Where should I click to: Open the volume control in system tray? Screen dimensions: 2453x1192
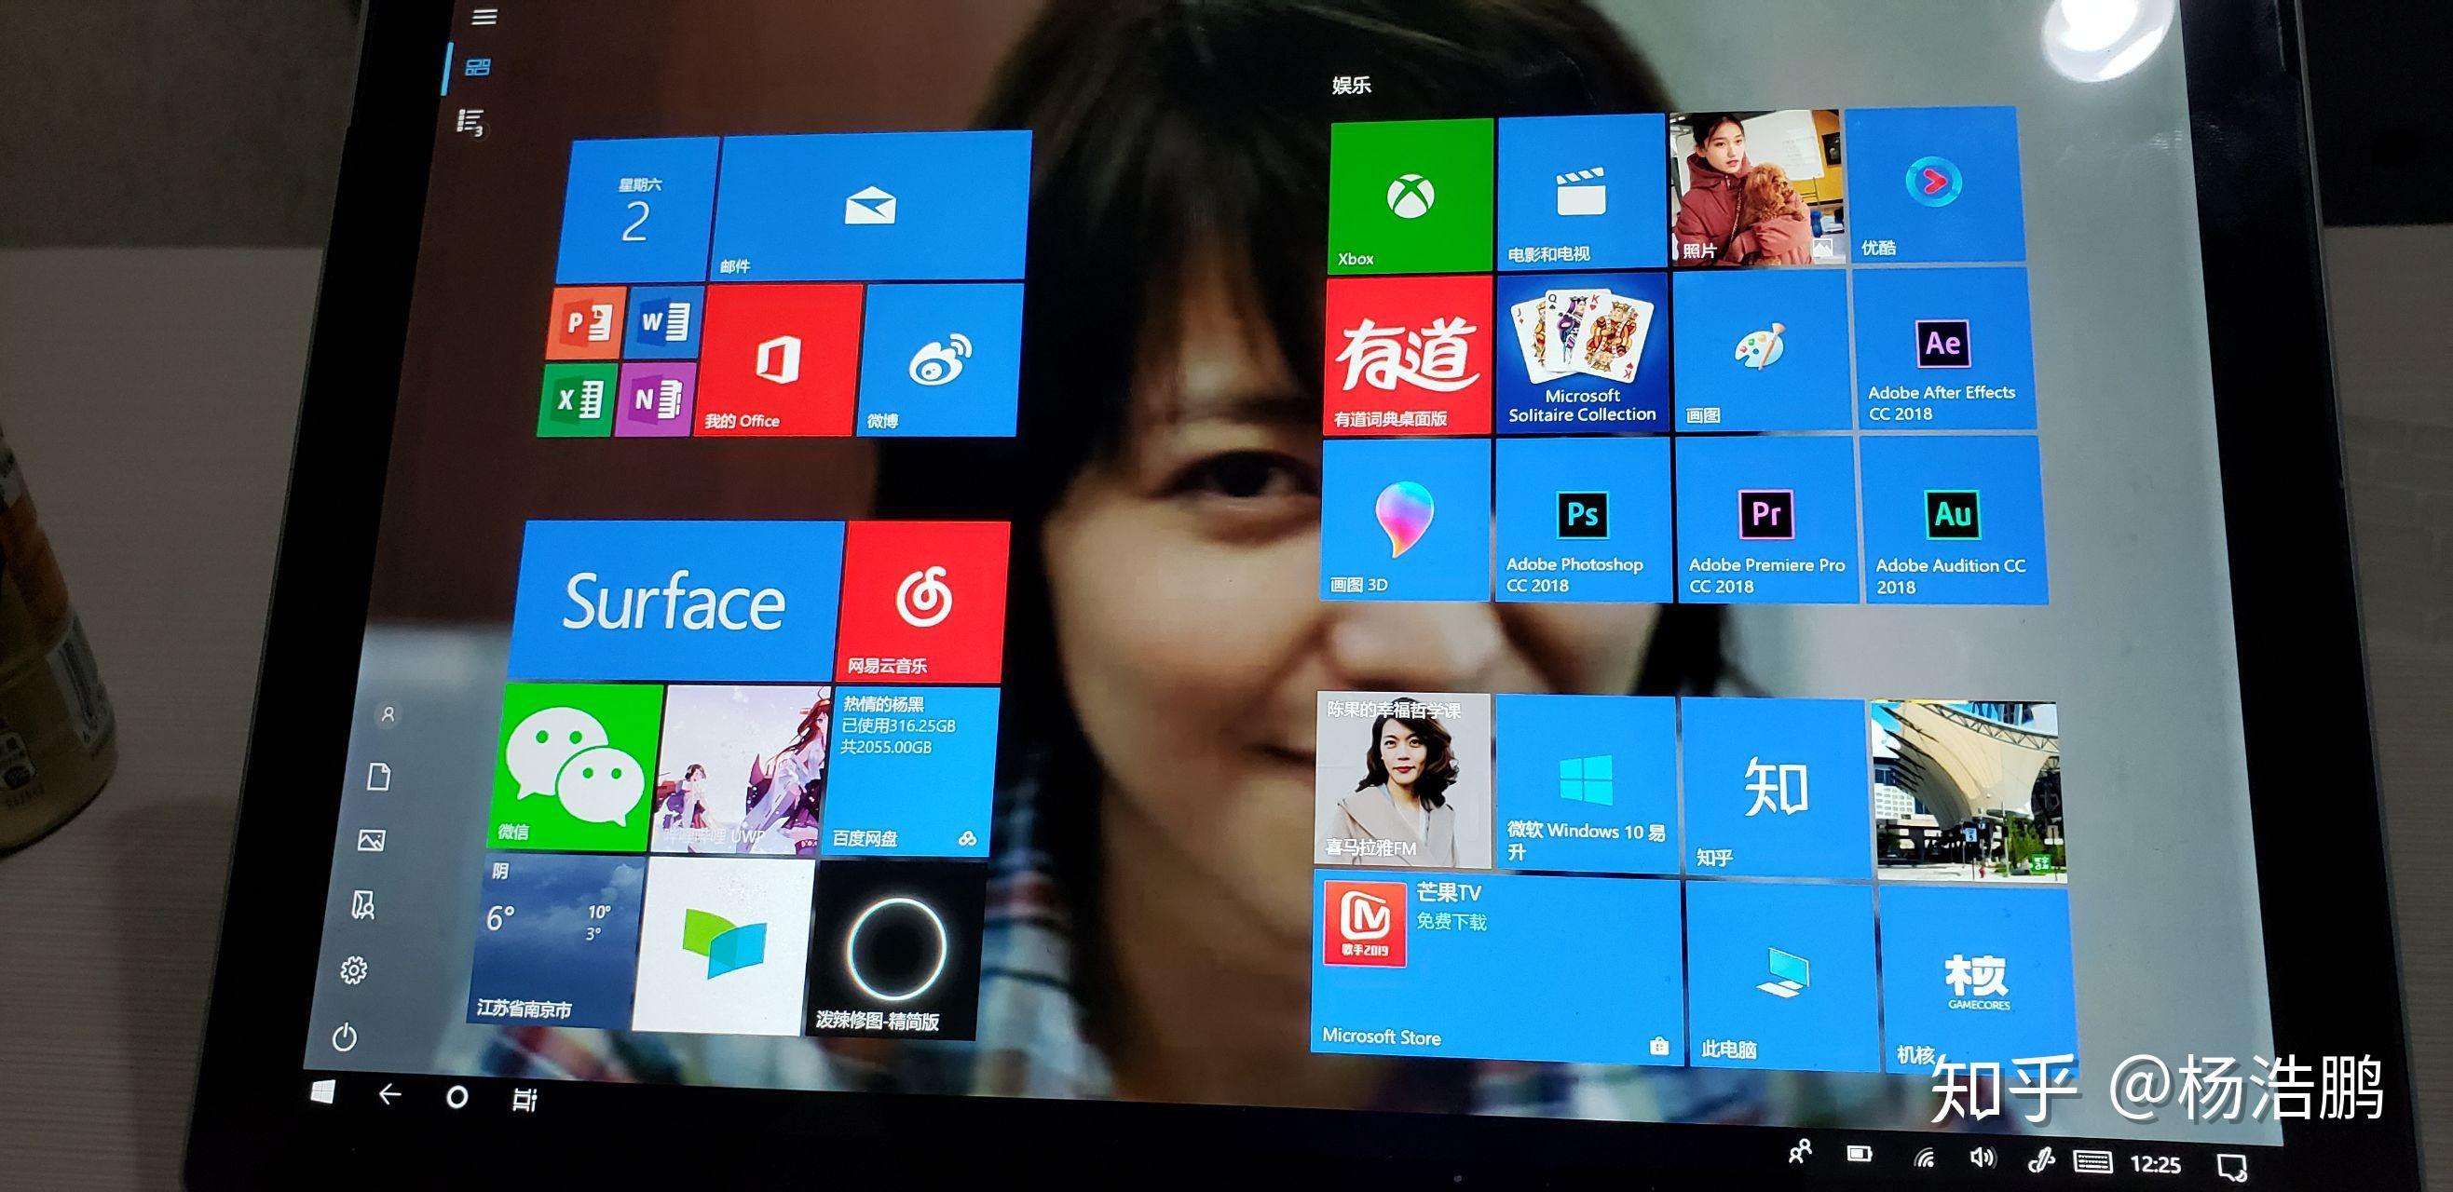[x=1982, y=1157]
